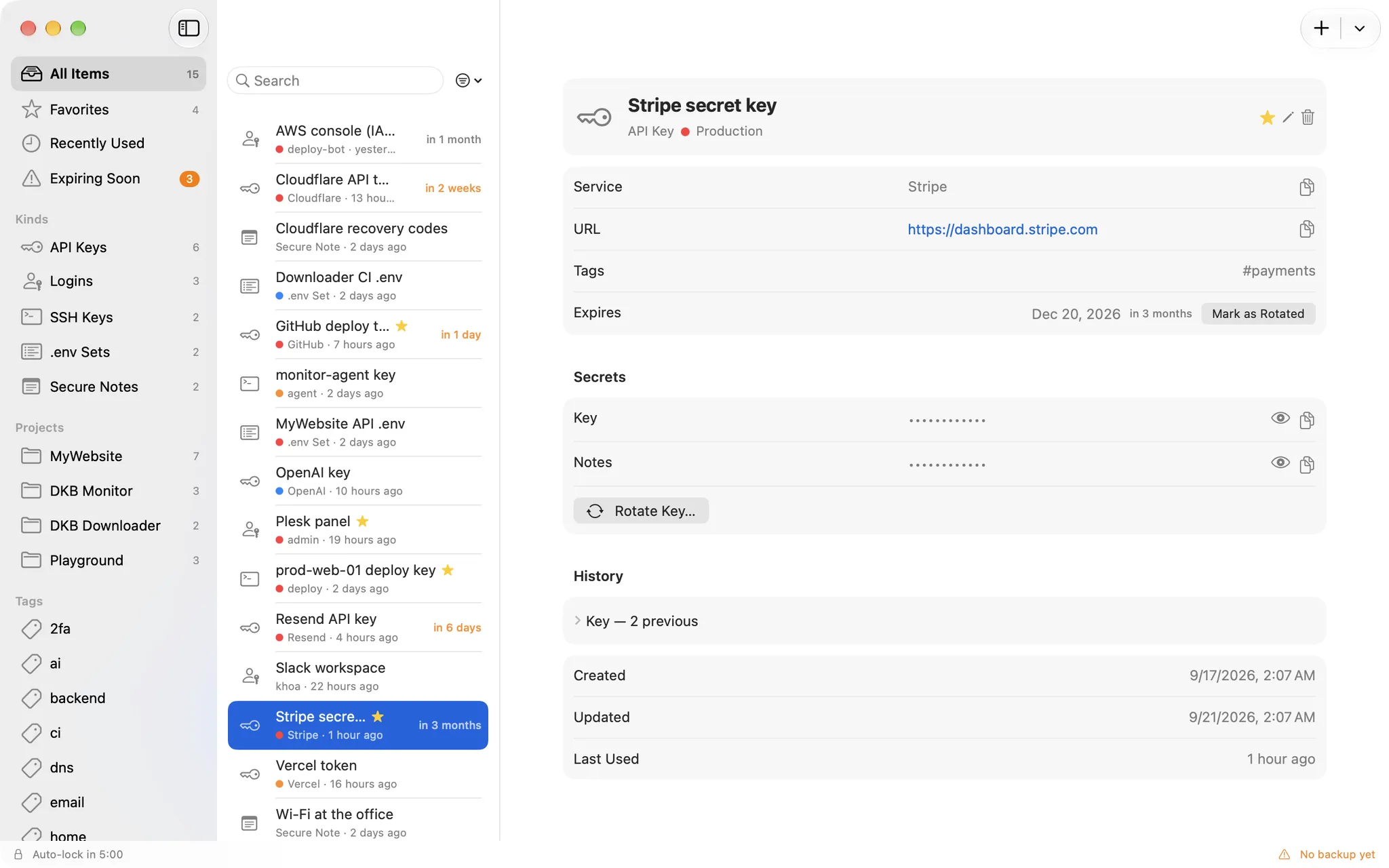Click the Slack workspace login icon
The image size is (1389, 868).
(x=250, y=676)
